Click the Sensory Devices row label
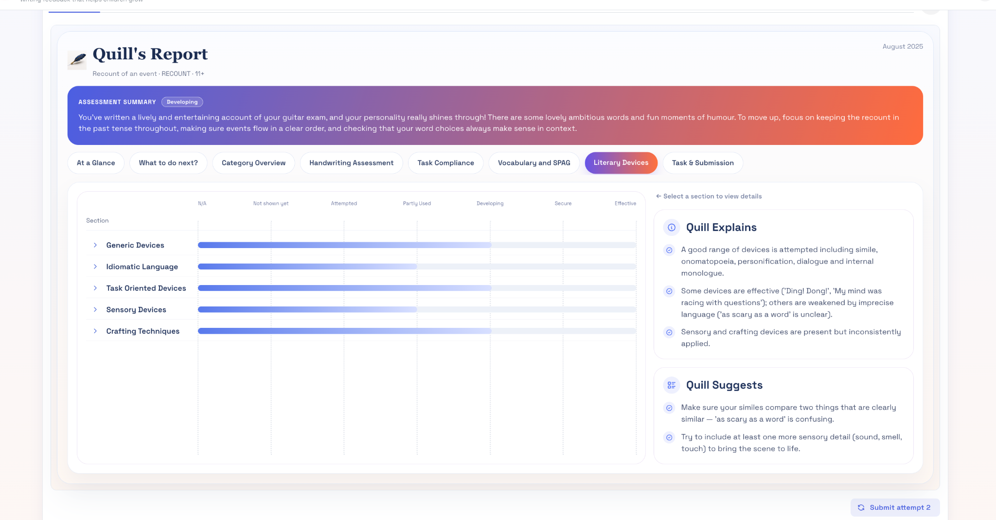Screen dimensions: 996x520 coord(136,309)
